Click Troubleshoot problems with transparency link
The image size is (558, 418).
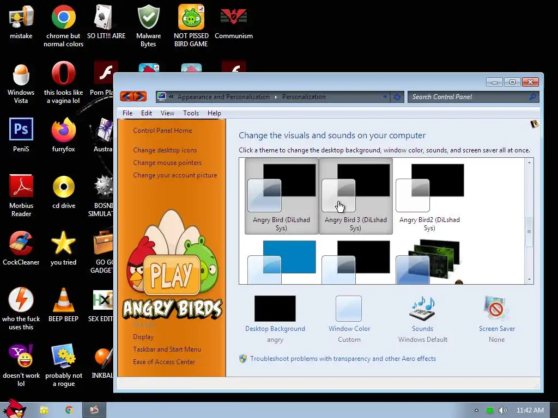(x=343, y=358)
